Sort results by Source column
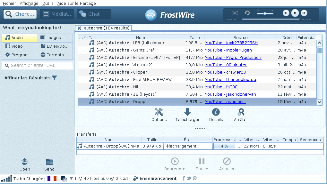This screenshot has height=184, width=327. tap(240, 38)
